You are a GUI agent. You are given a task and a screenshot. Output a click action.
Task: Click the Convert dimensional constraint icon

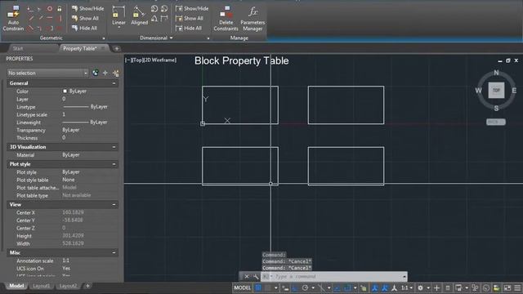[x=164, y=19]
